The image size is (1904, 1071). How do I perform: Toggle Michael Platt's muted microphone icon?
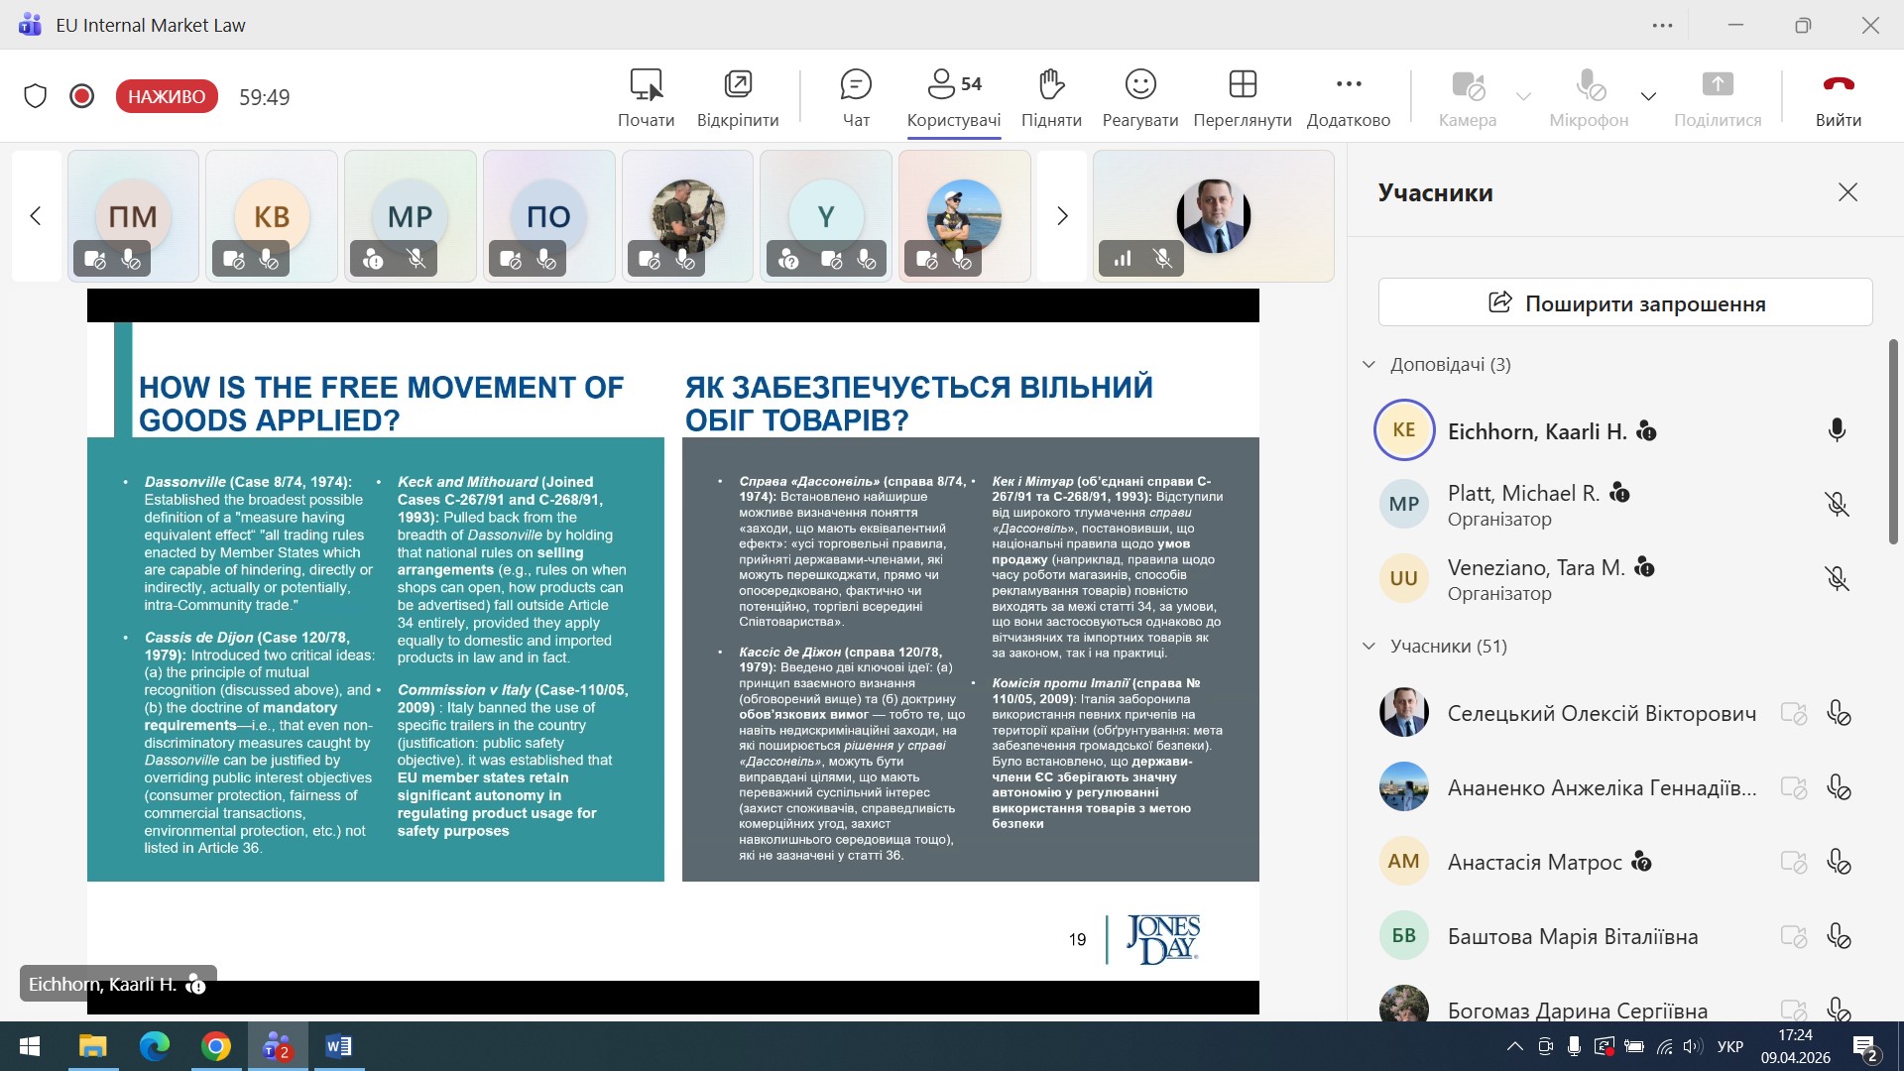coord(1837,504)
